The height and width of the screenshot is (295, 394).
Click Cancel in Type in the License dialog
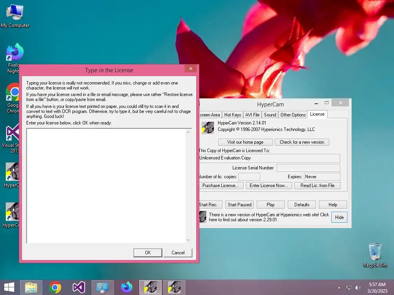click(178, 253)
